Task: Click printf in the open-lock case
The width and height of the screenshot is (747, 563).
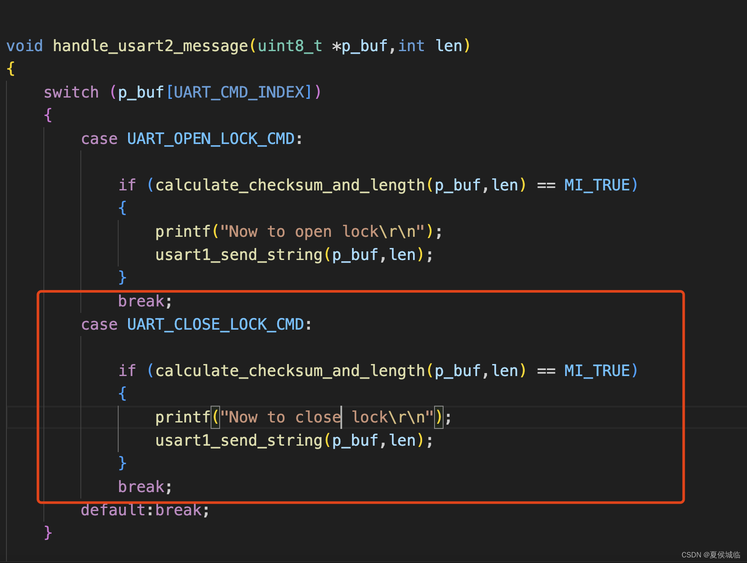Action: point(183,232)
